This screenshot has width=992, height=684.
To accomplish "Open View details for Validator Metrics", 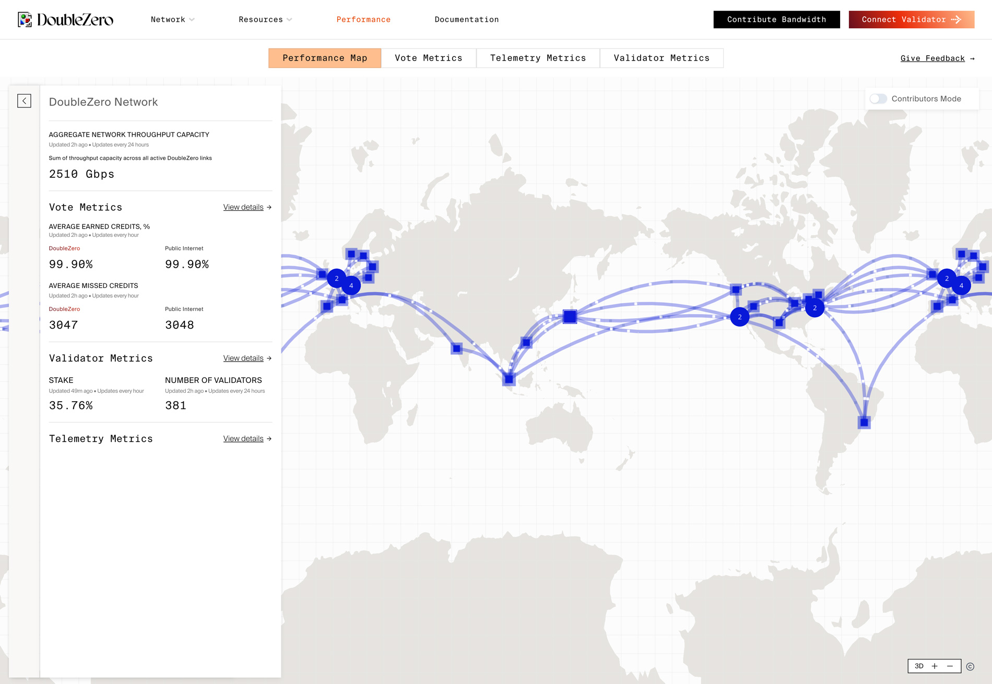I will [247, 358].
